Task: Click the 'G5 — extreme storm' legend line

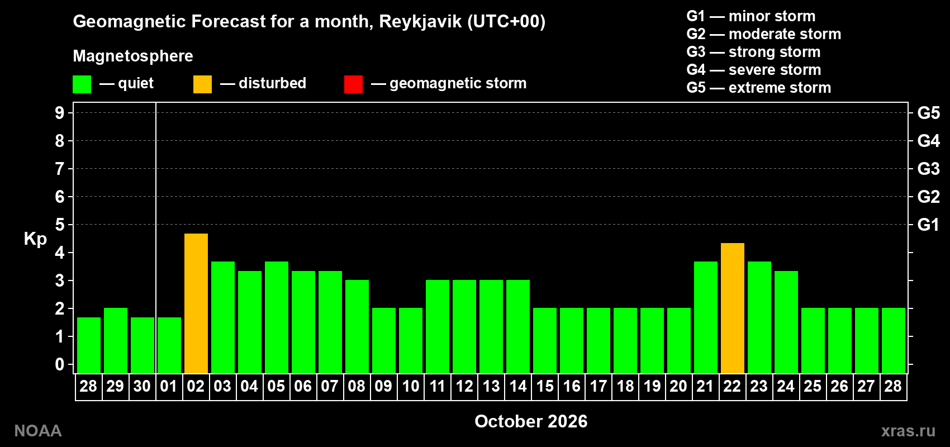Action: point(759,88)
